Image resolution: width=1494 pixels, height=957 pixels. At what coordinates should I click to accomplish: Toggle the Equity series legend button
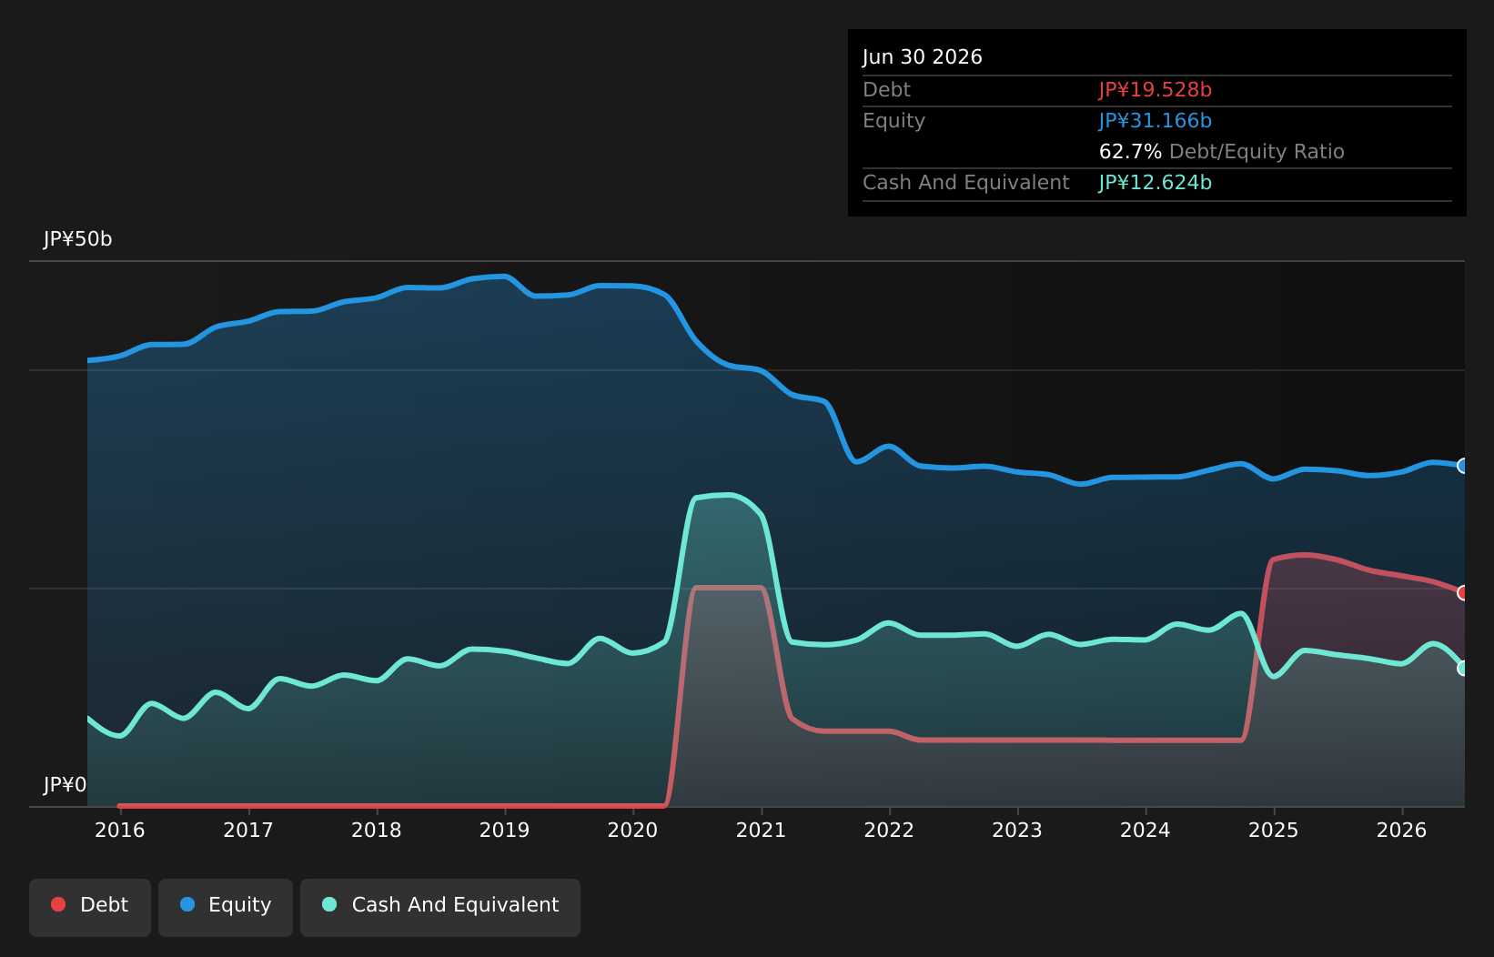(226, 907)
